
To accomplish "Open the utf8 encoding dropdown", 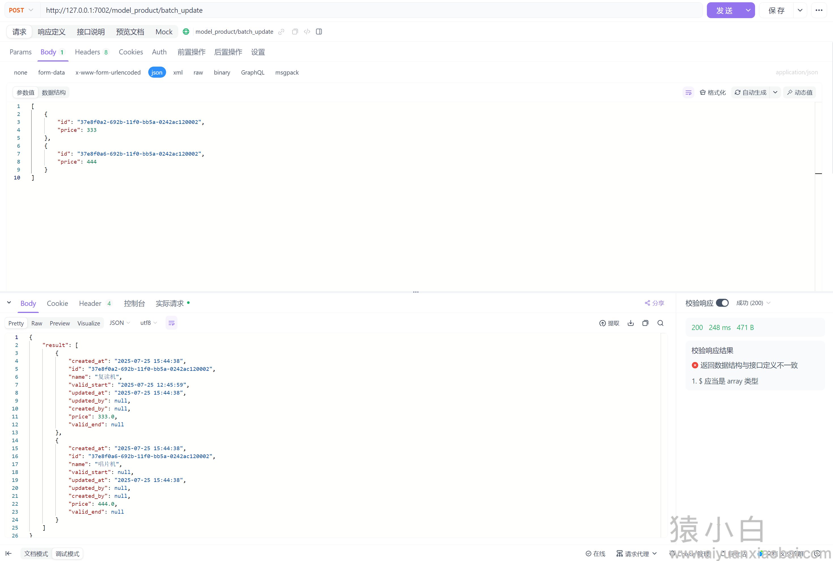I will click(149, 323).
